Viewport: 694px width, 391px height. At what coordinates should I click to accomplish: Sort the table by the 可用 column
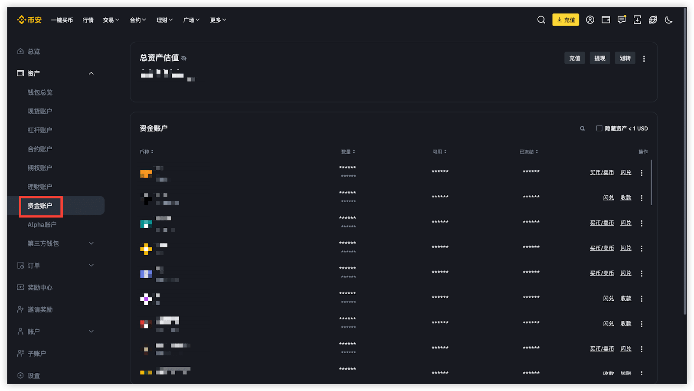[440, 152]
